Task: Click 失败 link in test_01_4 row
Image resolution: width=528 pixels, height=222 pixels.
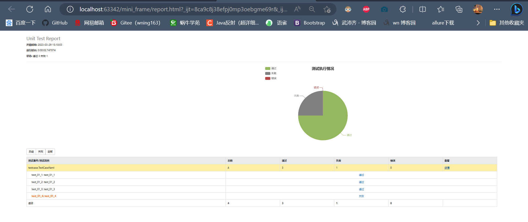Action: (x=361, y=196)
